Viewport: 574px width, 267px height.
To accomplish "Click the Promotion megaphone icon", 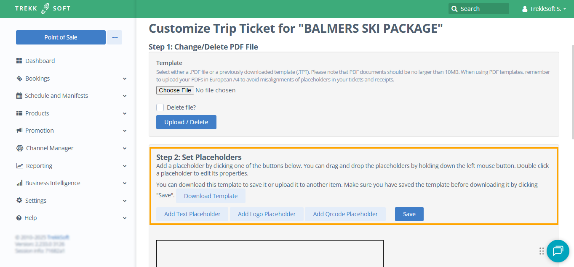I will click(19, 131).
